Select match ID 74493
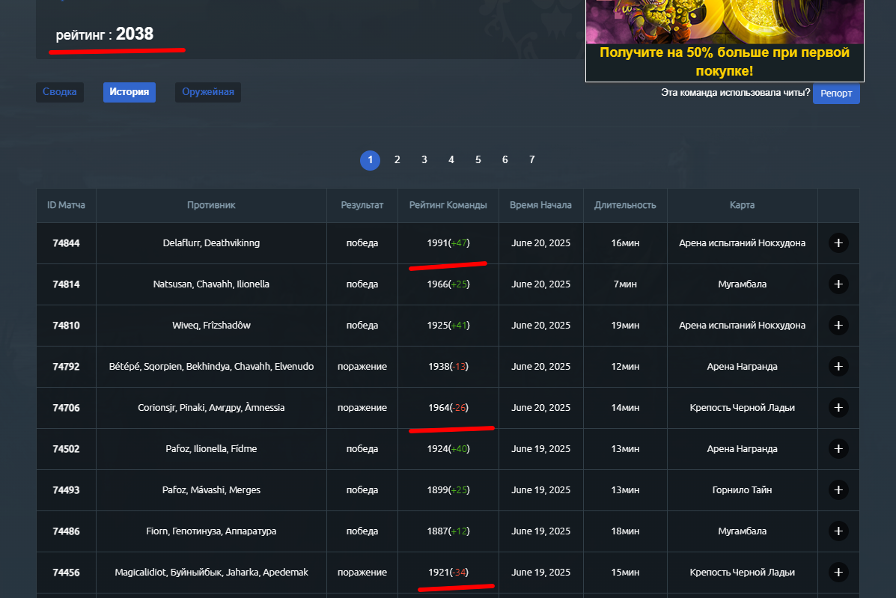Image resolution: width=896 pixels, height=598 pixels. 67,489
